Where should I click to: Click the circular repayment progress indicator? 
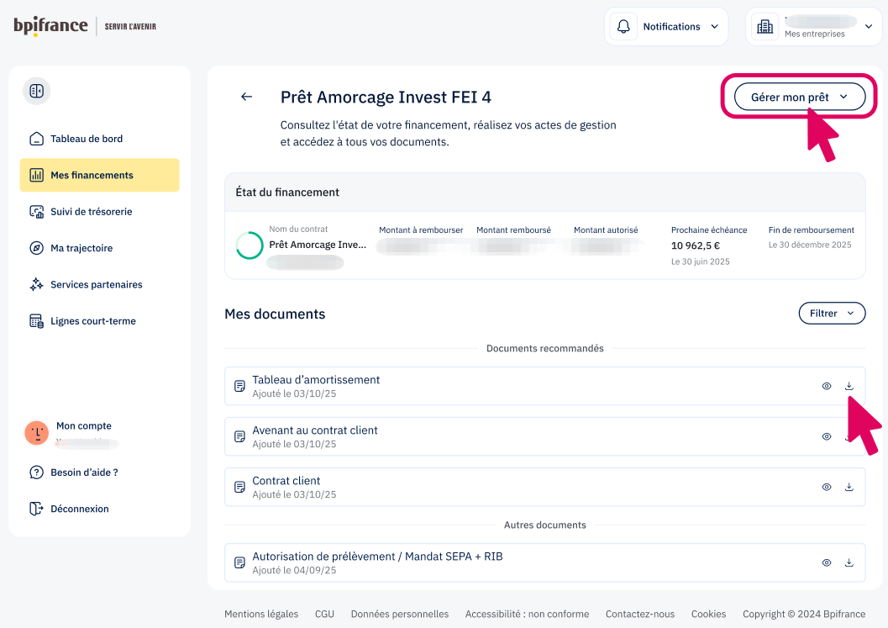click(250, 245)
